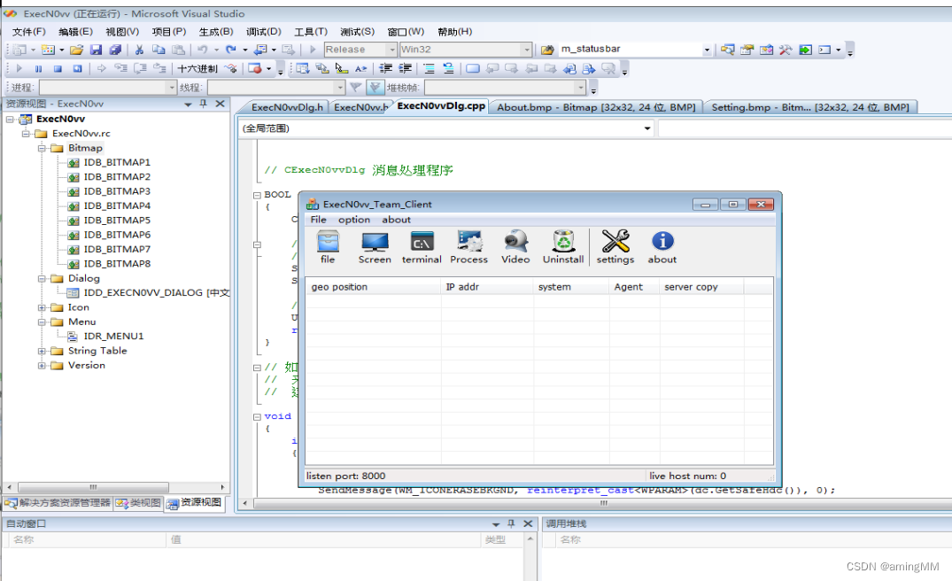The image size is (952, 581).
Task: Click the about info icon in toolbar
Action: (x=662, y=247)
